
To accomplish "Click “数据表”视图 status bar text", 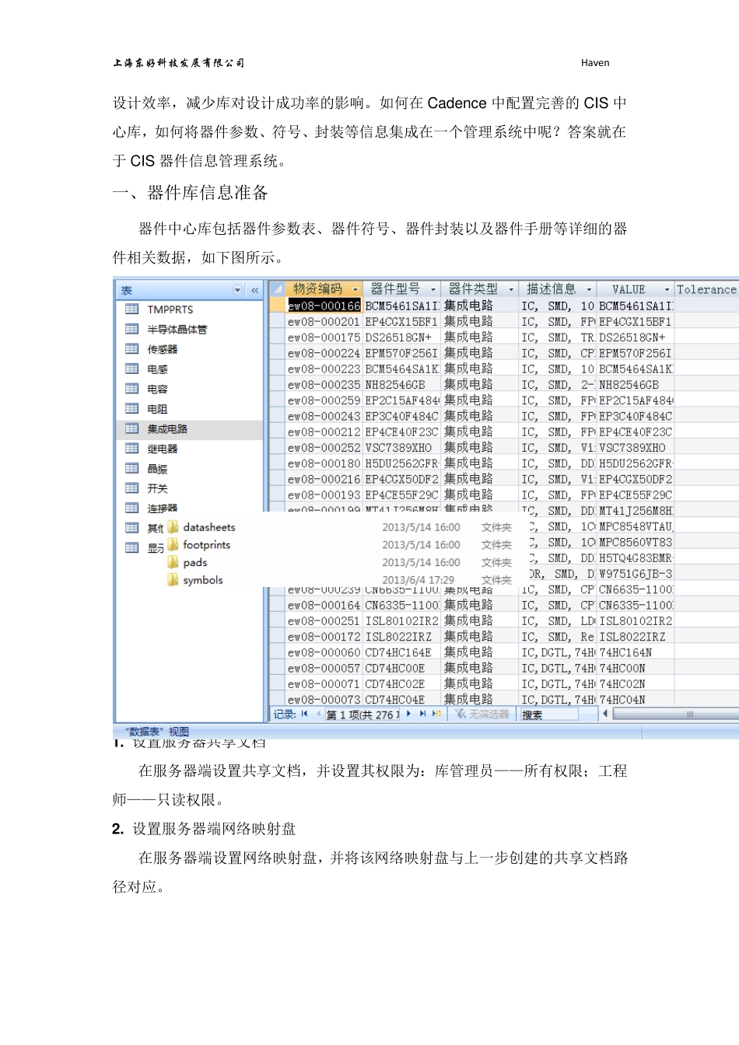I will [159, 732].
